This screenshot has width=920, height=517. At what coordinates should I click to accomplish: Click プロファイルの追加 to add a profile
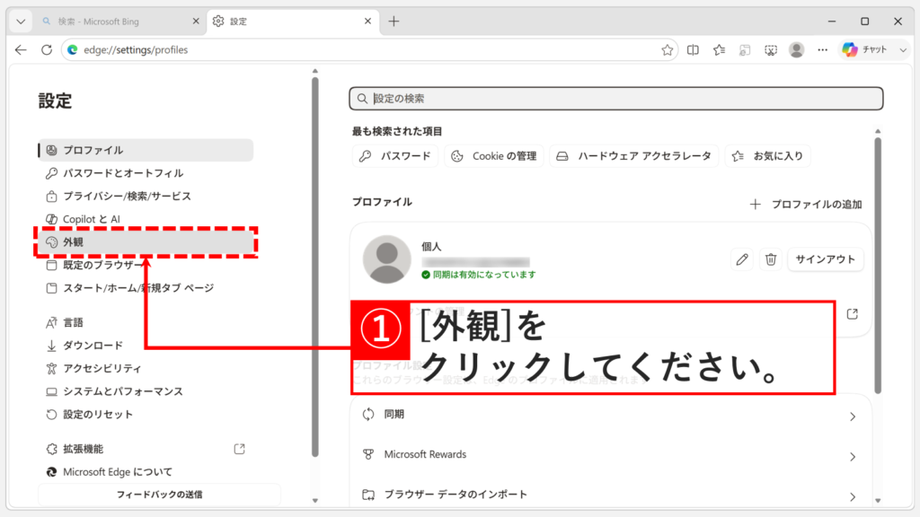806,204
